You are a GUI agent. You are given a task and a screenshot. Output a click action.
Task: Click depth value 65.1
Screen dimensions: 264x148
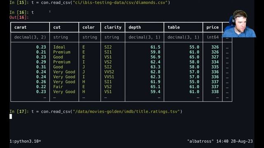coord(156,87)
